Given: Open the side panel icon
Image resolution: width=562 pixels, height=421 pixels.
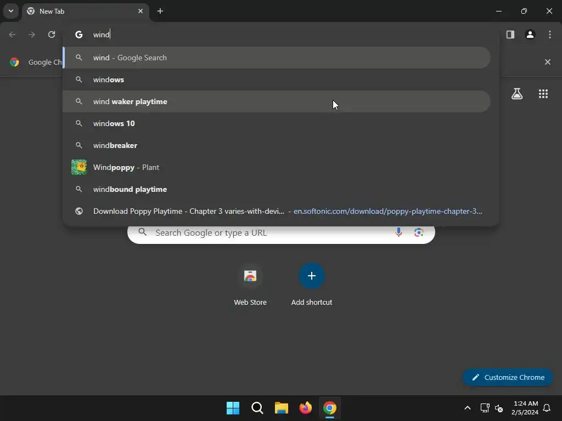Looking at the screenshot, I should [x=510, y=35].
